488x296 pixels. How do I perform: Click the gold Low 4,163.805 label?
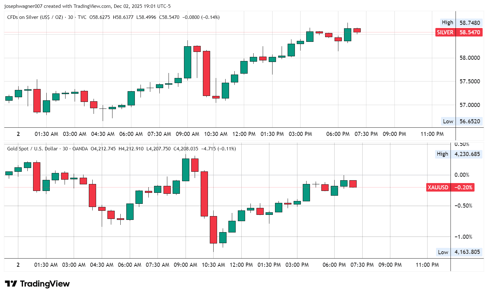(459, 252)
